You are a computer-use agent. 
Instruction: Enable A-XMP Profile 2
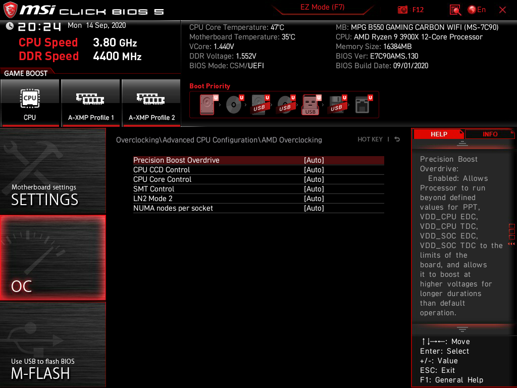tap(151, 103)
